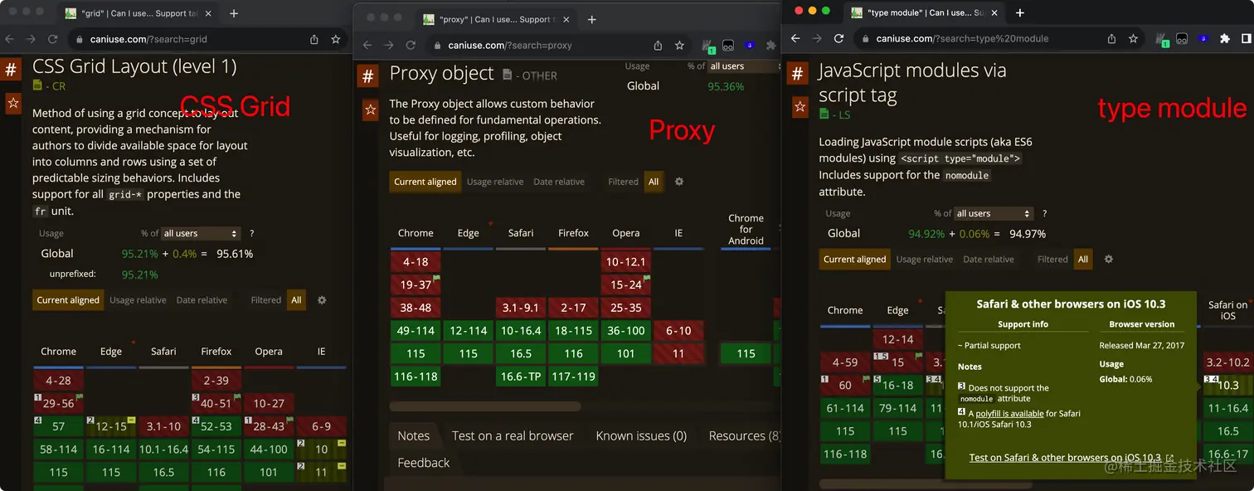Select Usage relative in type module window
This screenshot has height=491, width=1254.
[x=925, y=260]
